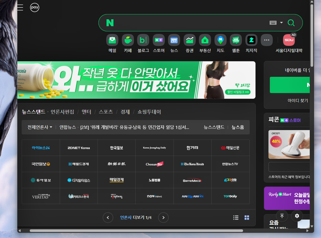Open the Chosun Biz press tile
This screenshot has height=238, width=321.
154,164
